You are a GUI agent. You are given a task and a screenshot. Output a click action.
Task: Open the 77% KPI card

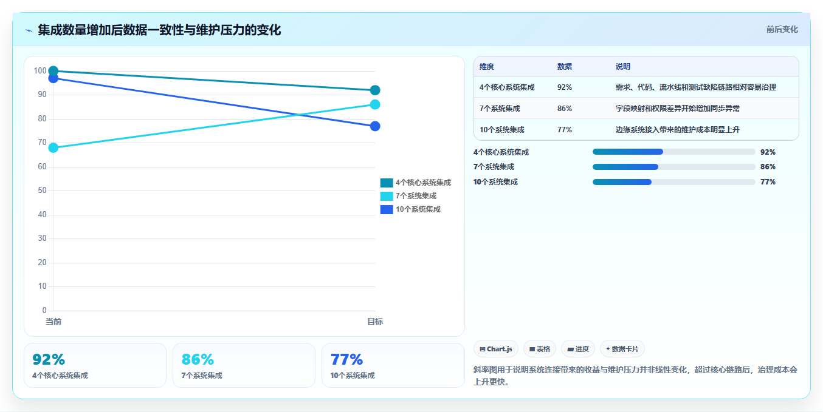393,365
